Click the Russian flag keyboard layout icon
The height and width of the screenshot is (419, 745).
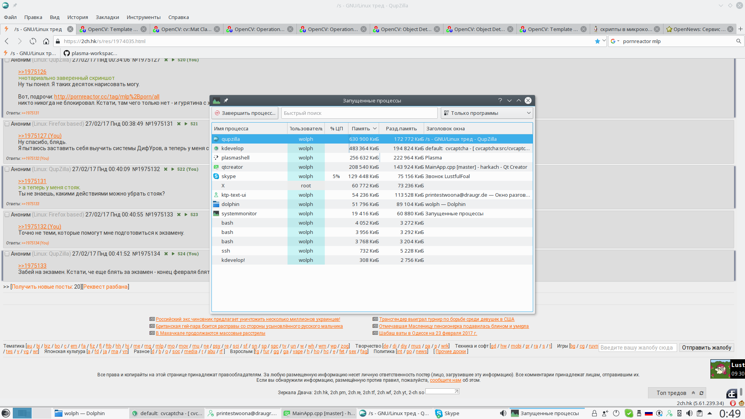click(x=649, y=414)
